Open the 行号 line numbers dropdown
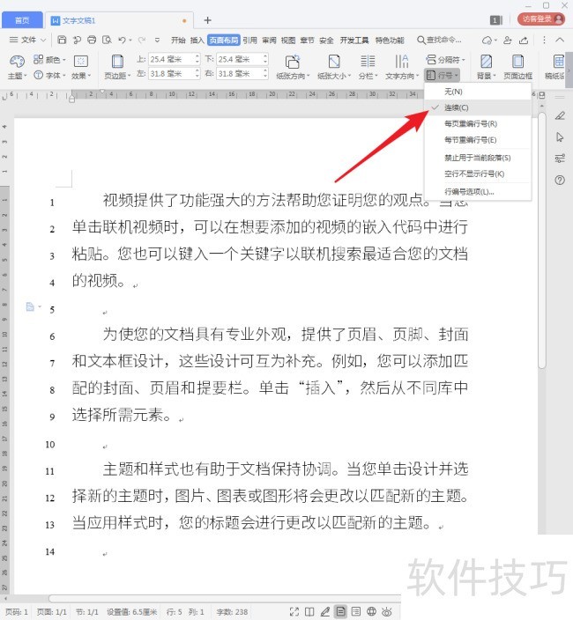The image size is (573, 620). (442, 75)
